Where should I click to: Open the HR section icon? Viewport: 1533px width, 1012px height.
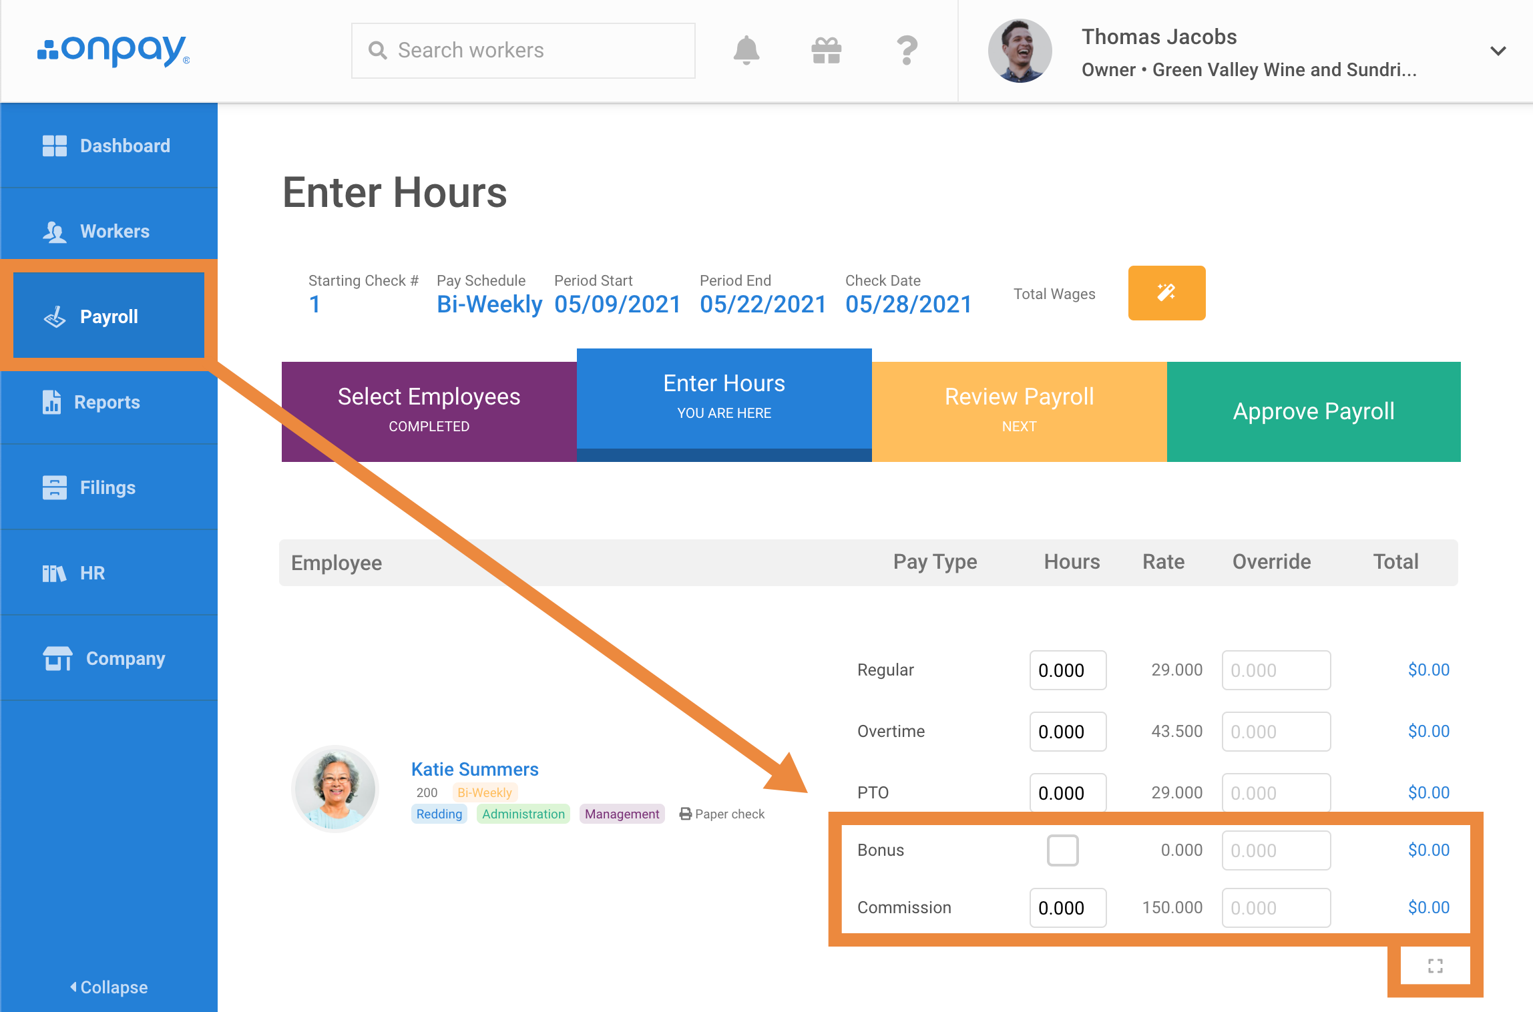pos(55,573)
